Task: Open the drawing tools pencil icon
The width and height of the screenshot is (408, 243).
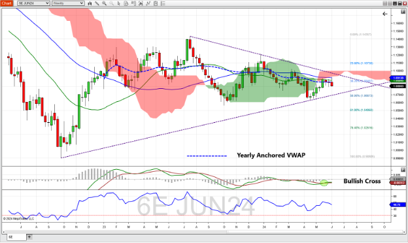Action: (x=97, y=3)
